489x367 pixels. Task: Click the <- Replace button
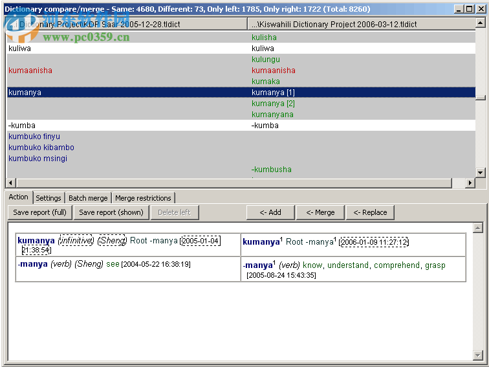pos(370,212)
